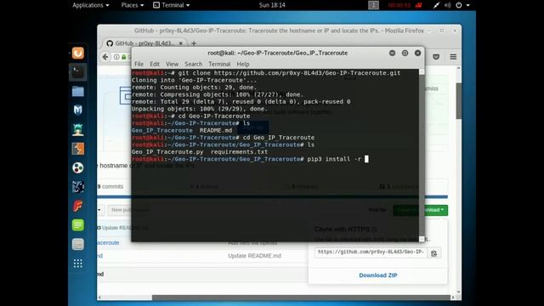Screen dimensions: 544x306
Task: Open the Applications menu
Action: pos(91,5)
